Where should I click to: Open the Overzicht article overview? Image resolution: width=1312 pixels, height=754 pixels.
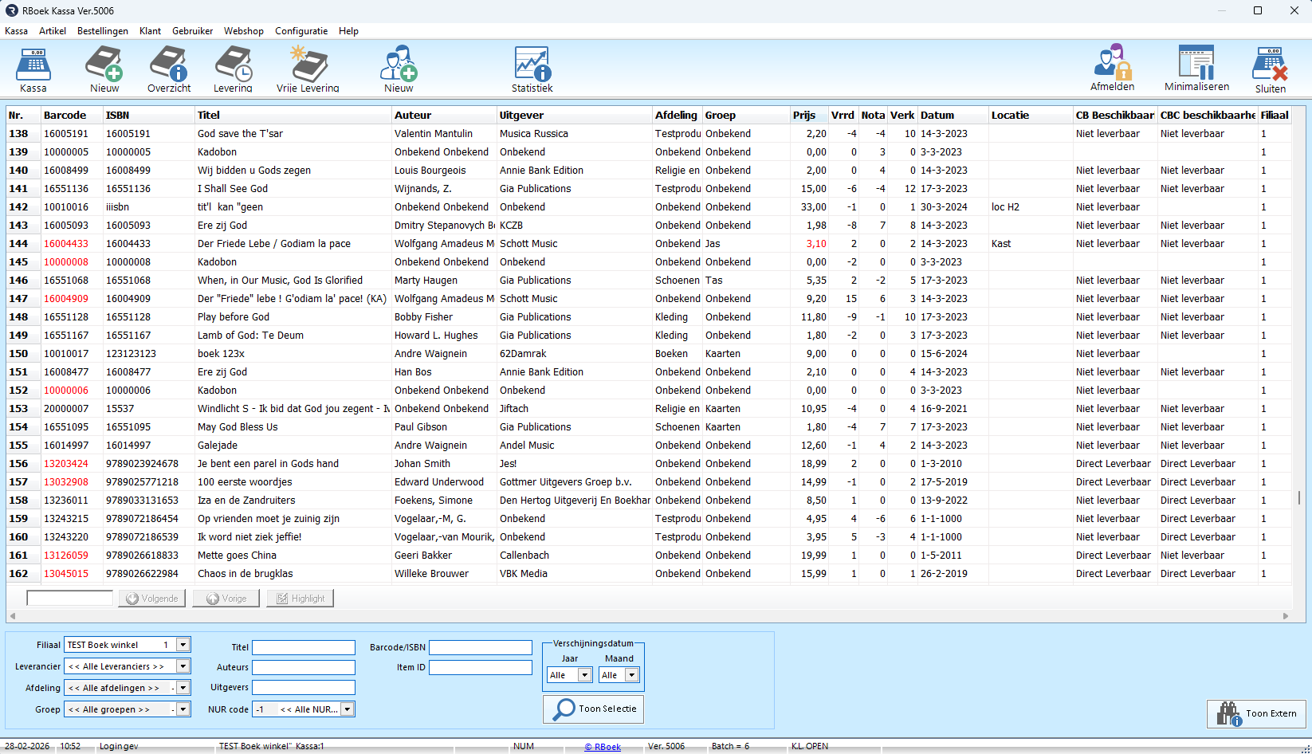click(x=169, y=69)
